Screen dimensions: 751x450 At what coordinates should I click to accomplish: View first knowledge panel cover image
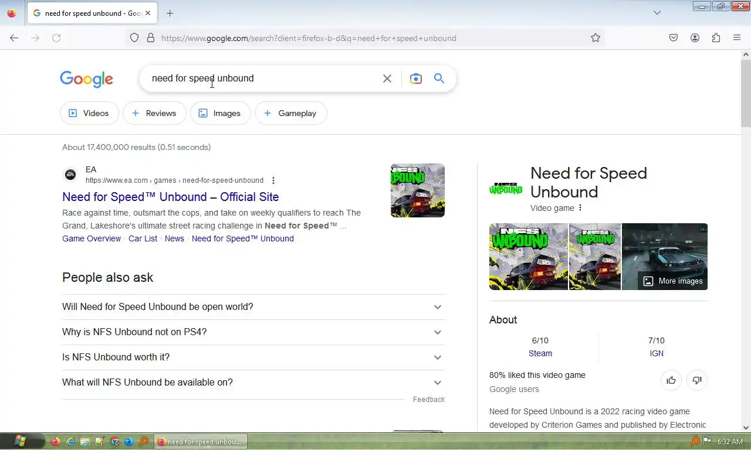529,257
